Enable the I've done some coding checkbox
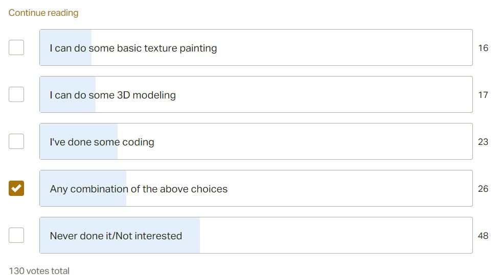 (16, 141)
